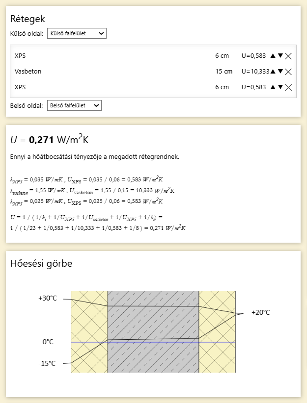
Task: Move the bottom XPS layer up
Action: [273, 87]
